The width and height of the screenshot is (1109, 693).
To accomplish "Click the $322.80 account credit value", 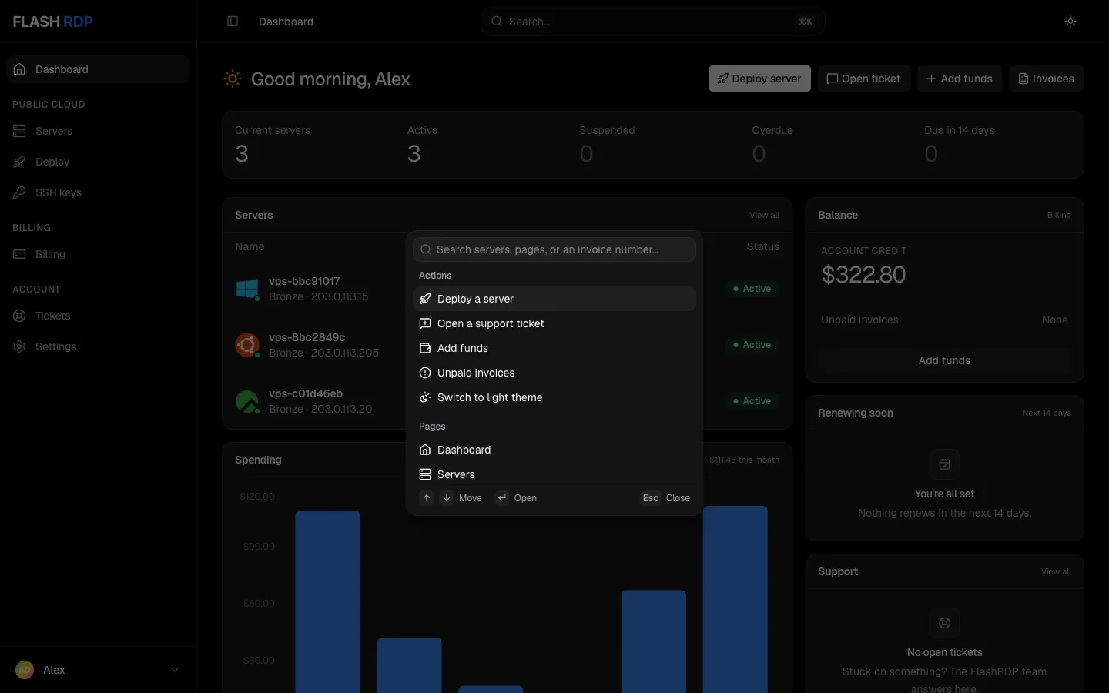I will coord(863,275).
